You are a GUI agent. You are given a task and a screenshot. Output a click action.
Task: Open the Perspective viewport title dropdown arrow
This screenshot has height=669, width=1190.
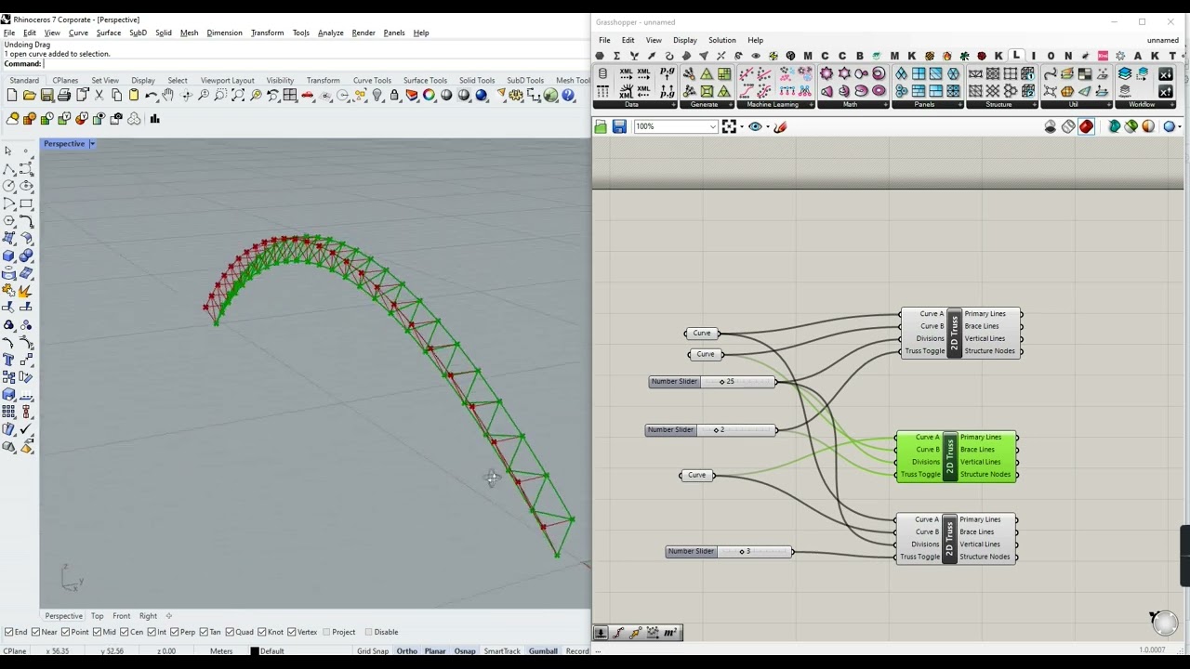click(x=92, y=144)
